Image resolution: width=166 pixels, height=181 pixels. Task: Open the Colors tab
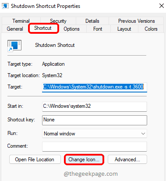coord(151,29)
